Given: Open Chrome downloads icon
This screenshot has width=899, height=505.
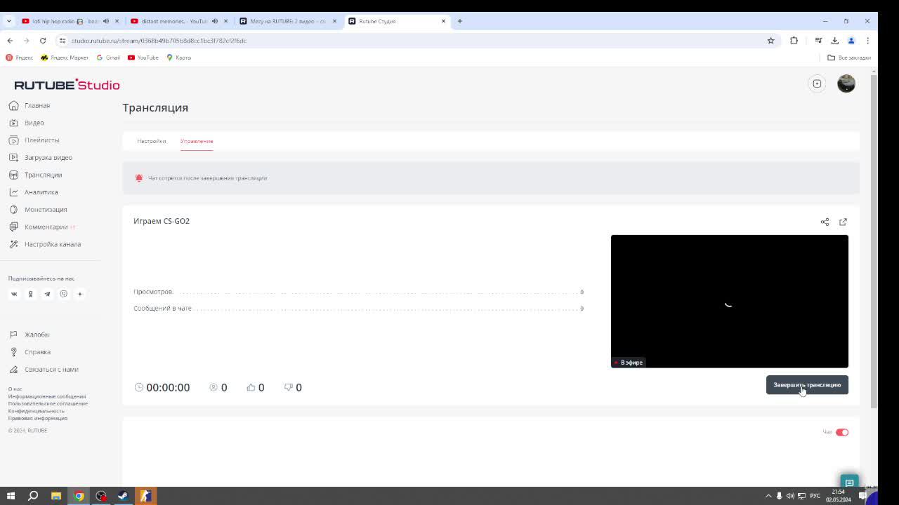Looking at the screenshot, I should click(834, 41).
